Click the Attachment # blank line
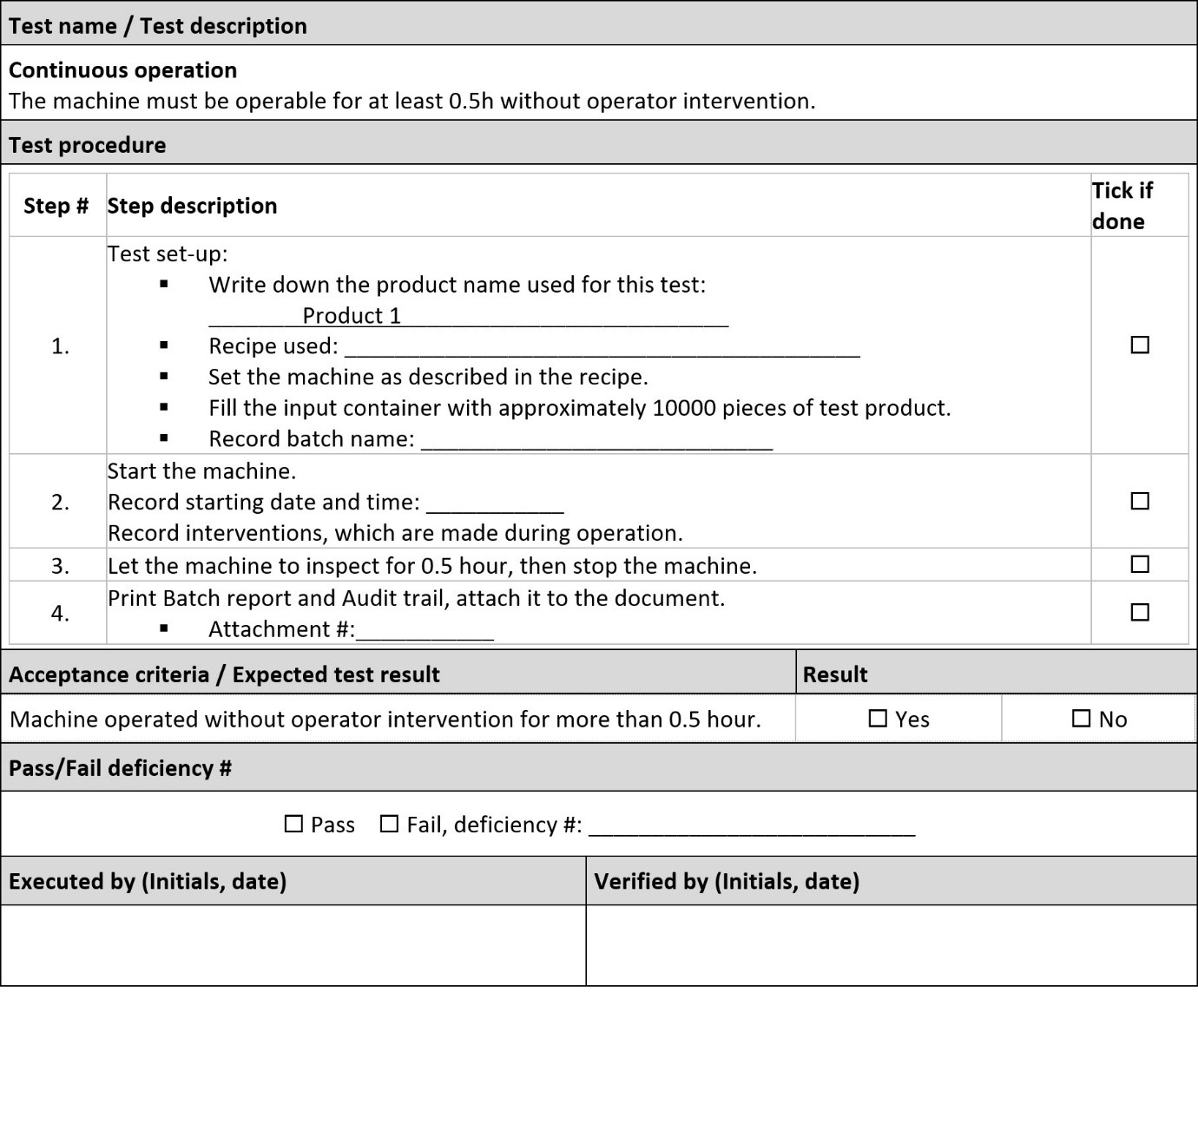This screenshot has height=1144, width=1198. tap(425, 630)
